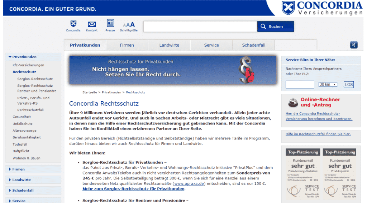
Task: Open Altersvorsorge in the sidebar
Action: (24, 131)
